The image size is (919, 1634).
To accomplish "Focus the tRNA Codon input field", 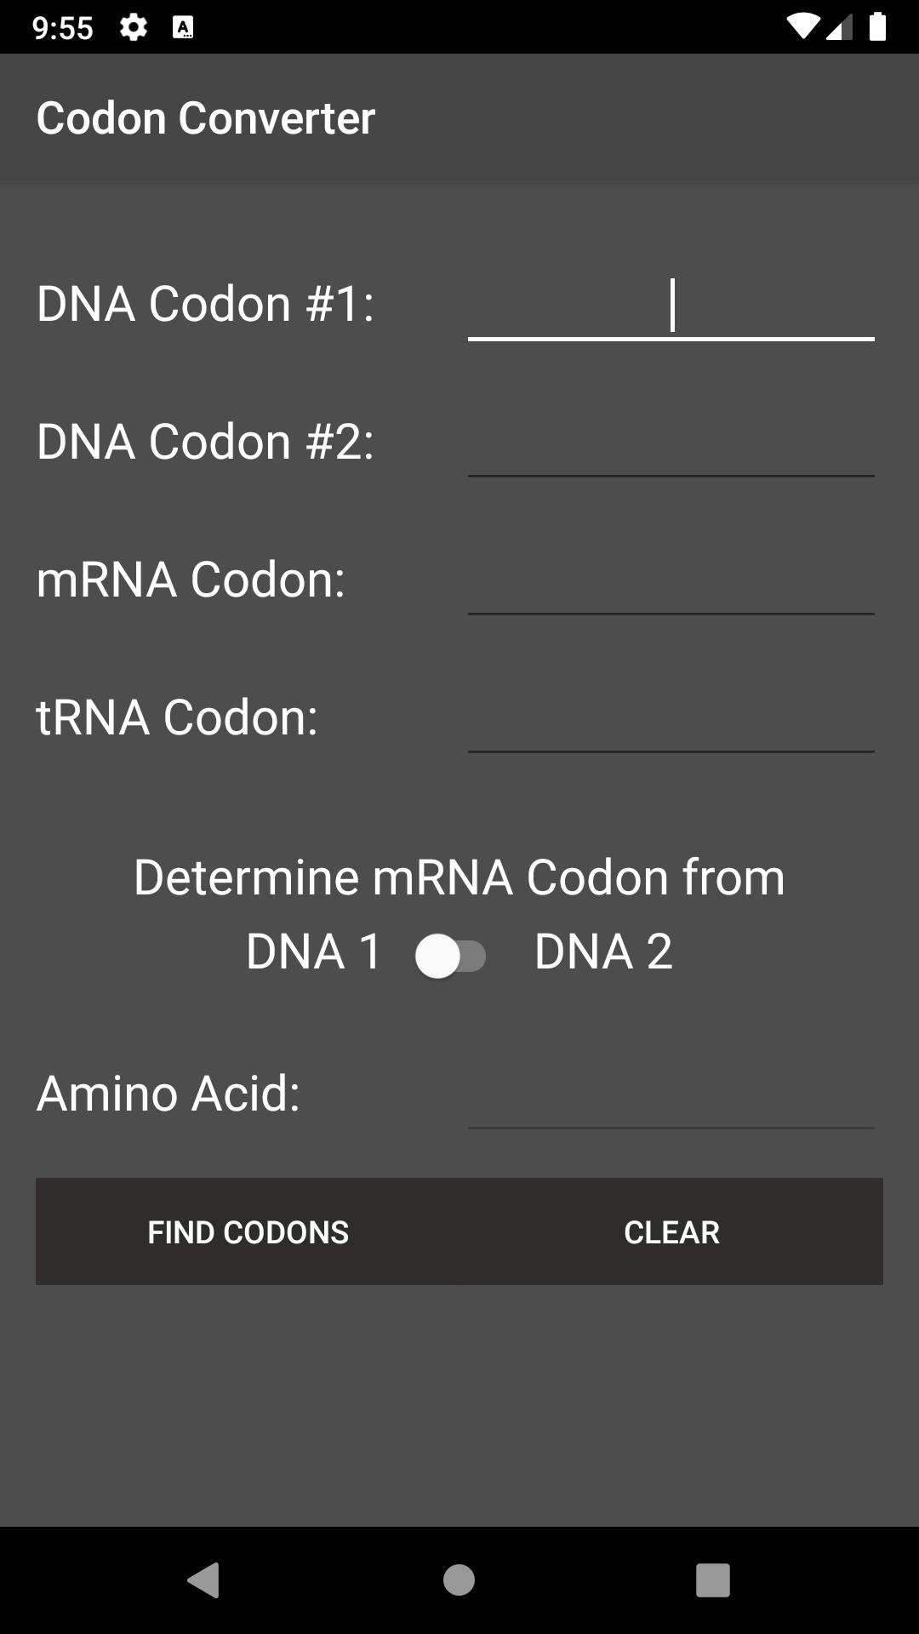I will coord(671,718).
